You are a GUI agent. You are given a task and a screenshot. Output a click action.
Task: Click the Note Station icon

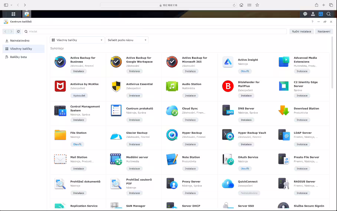[x=172, y=159]
